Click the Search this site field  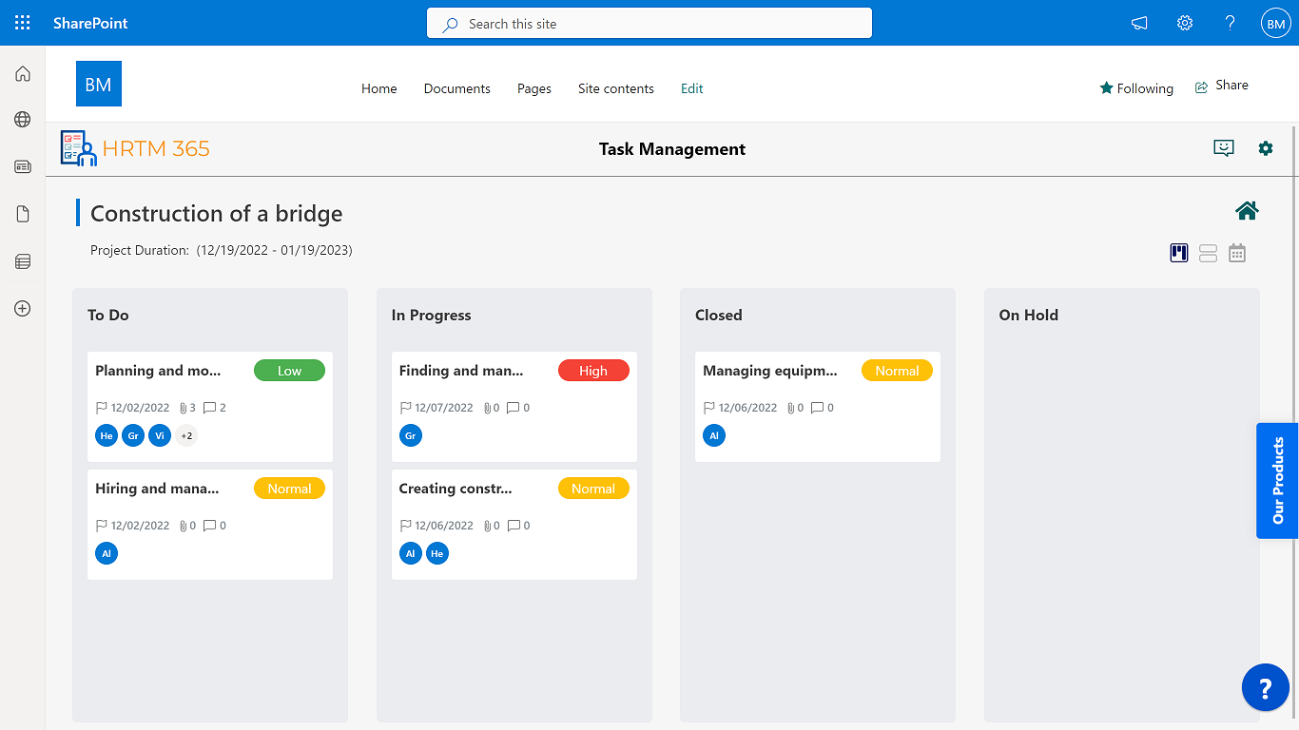[x=649, y=23]
